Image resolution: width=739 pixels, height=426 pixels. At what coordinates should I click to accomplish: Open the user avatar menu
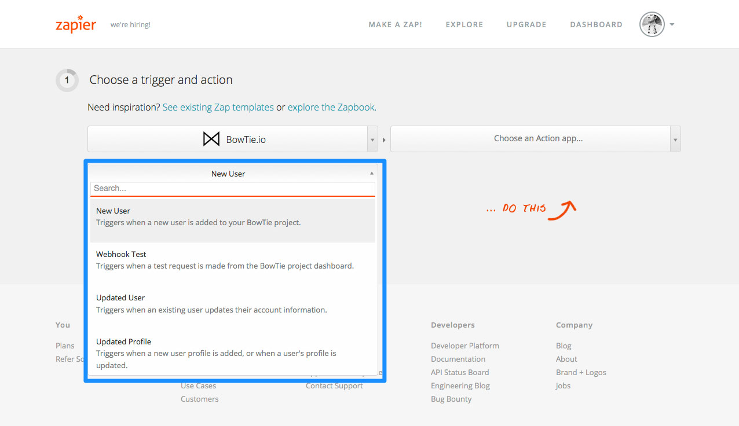point(652,24)
